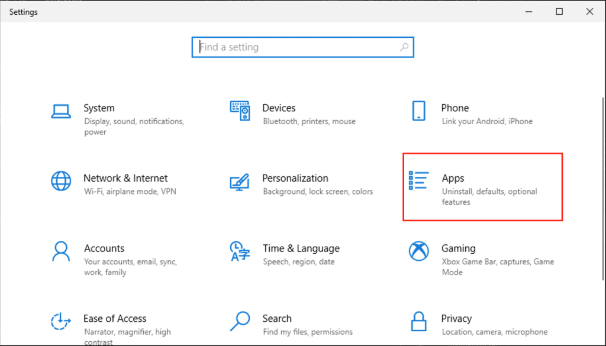Click the Network & Internet globe icon
This screenshot has width=606, height=346.
point(60,182)
